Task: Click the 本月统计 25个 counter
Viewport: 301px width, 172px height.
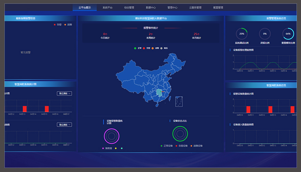Action: pos(196,36)
